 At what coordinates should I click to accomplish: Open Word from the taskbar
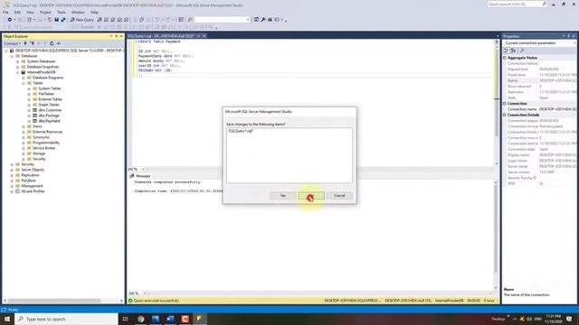click(x=170, y=319)
